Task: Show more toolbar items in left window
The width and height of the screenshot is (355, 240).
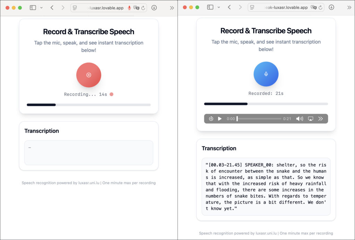Action: click(172, 8)
